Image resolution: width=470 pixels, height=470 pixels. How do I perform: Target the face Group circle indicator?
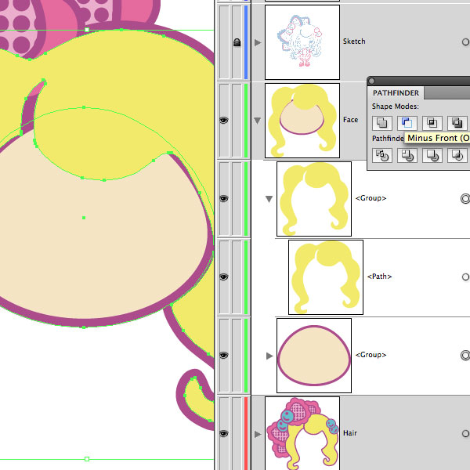point(465,356)
